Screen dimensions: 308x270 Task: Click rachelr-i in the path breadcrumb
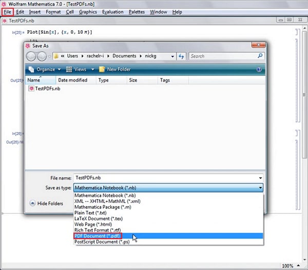[95, 56]
